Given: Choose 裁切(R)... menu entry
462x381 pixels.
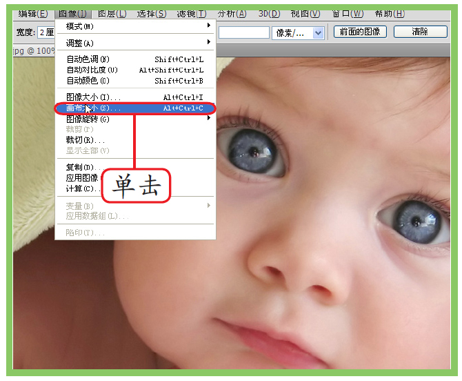Looking at the screenshot, I should point(135,140).
